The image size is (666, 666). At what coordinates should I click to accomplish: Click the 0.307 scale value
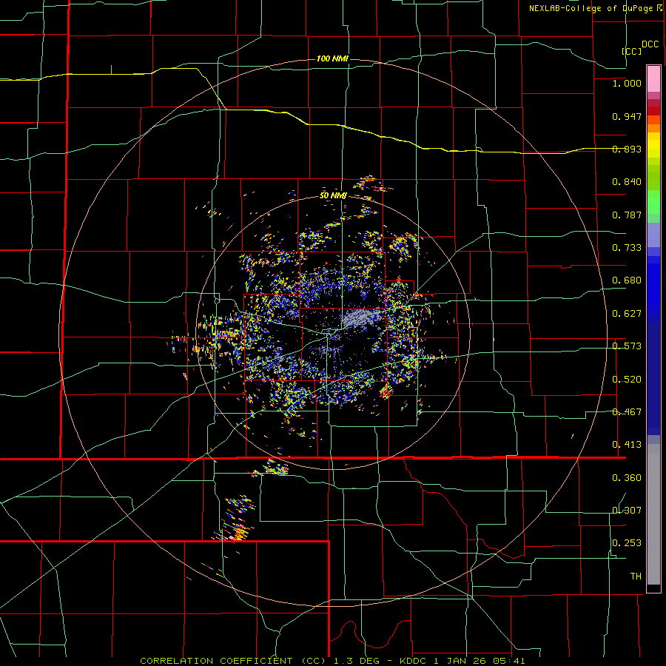tap(627, 511)
